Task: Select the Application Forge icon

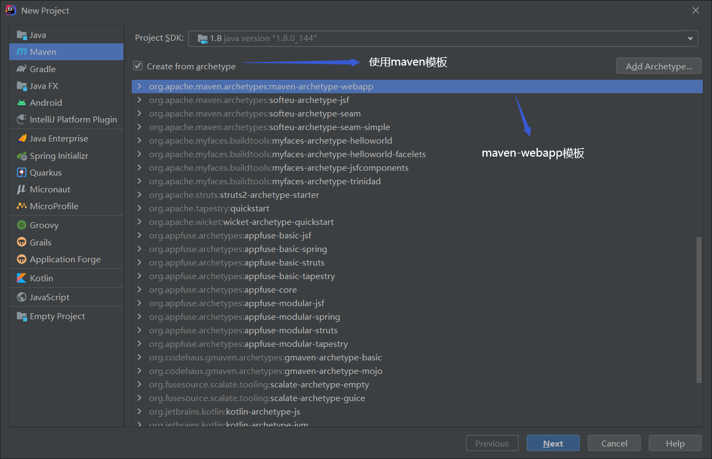Action: click(x=22, y=259)
